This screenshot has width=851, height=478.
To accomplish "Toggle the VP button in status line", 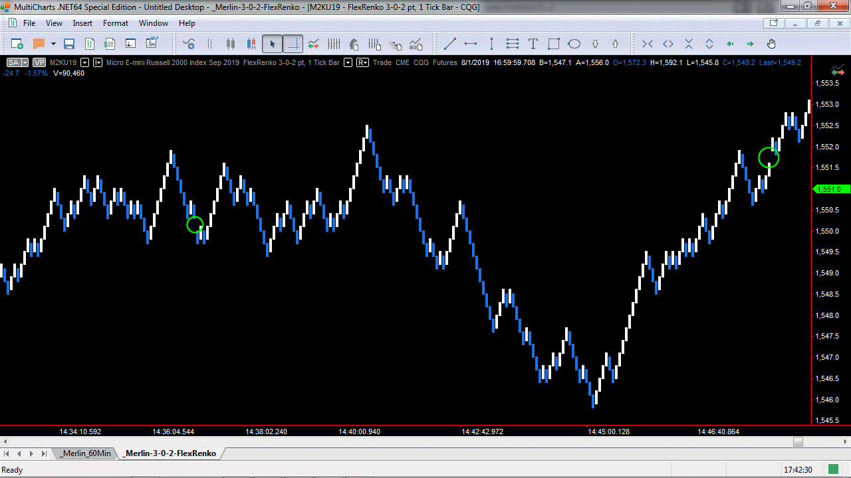I will coord(39,62).
